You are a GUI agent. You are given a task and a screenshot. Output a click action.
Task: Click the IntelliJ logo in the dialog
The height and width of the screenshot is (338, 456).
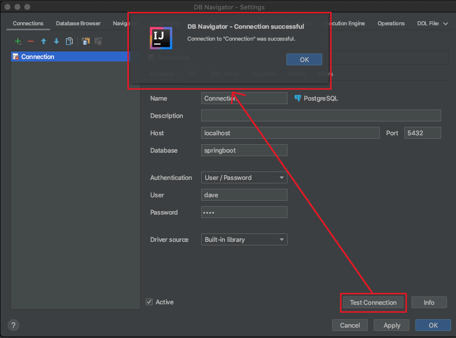click(161, 38)
